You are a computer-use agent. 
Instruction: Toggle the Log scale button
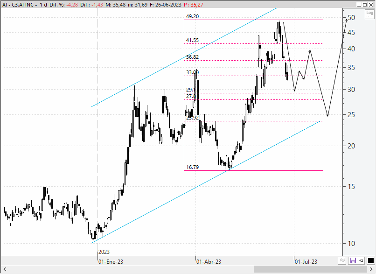369,14
